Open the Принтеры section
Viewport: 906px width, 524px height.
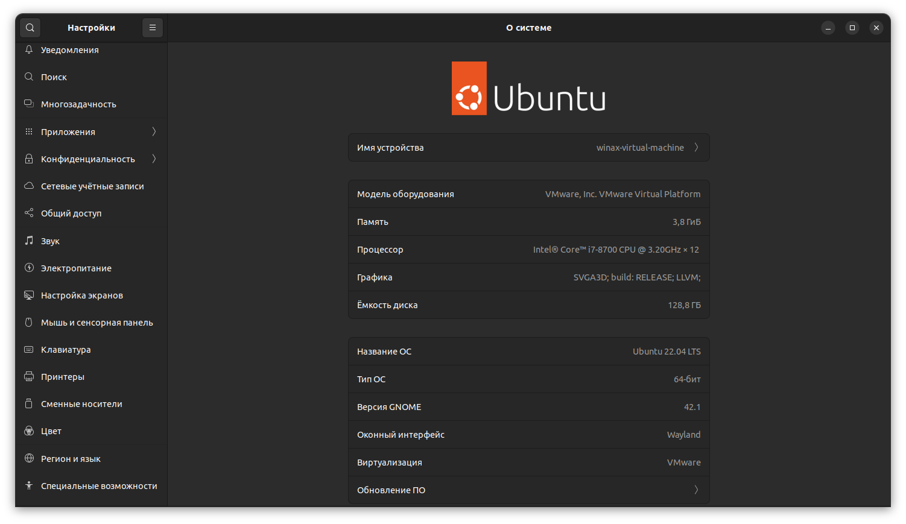click(x=91, y=376)
